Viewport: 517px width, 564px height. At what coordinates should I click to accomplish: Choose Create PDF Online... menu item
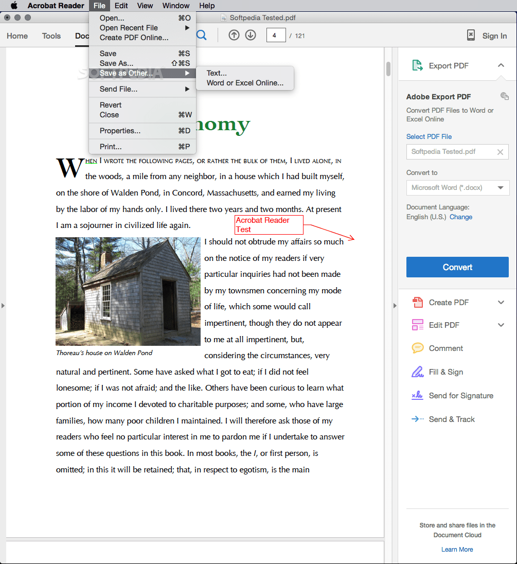click(x=142, y=38)
